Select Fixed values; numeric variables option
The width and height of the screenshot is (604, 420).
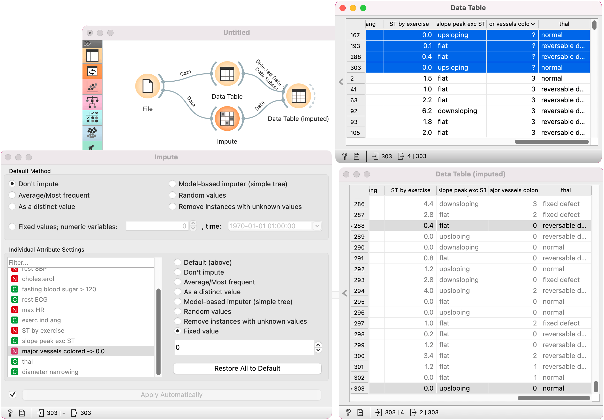click(12, 226)
